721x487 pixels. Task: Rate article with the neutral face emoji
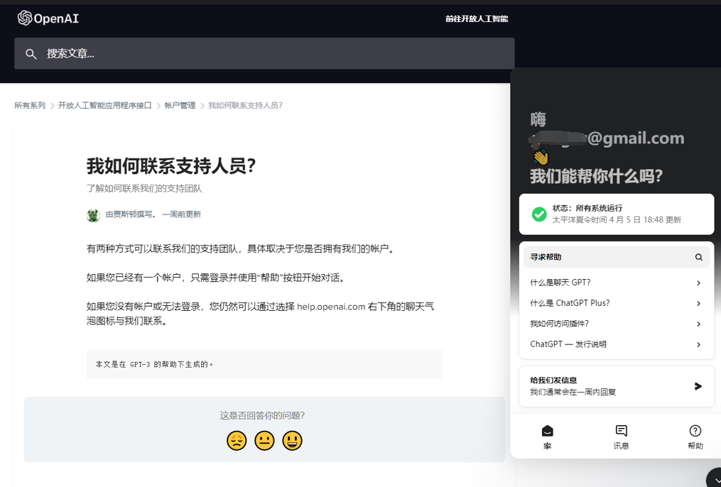point(264,441)
